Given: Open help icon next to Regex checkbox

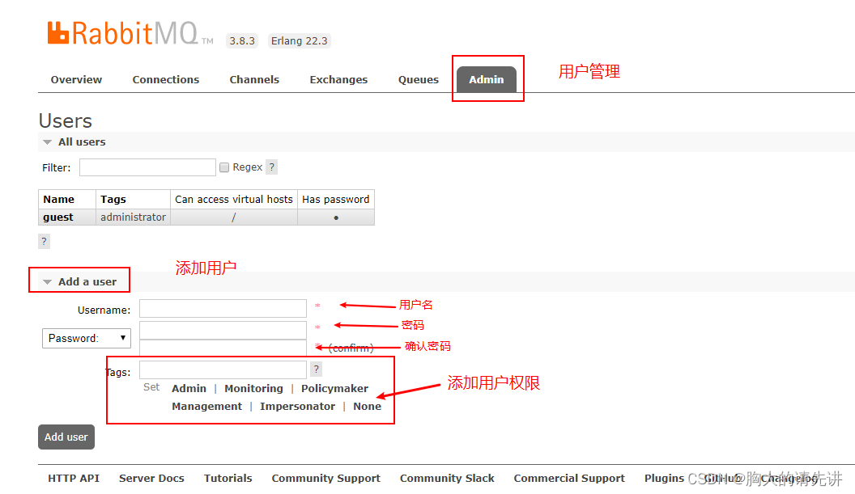Looking at the screenshot, I should (x=271, y=167).
